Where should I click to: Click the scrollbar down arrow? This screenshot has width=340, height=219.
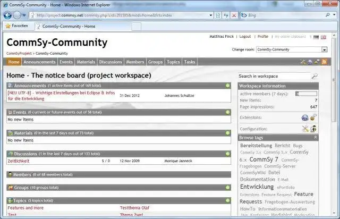point(334,213)
